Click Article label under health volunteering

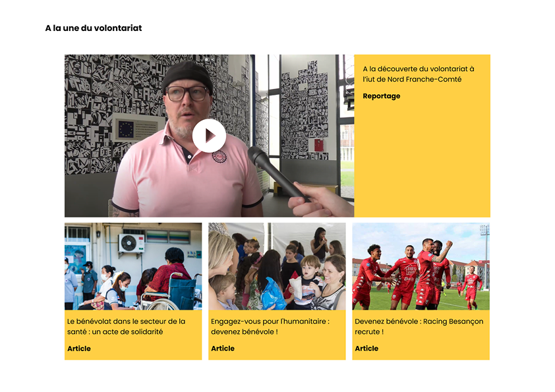(79, 349)
